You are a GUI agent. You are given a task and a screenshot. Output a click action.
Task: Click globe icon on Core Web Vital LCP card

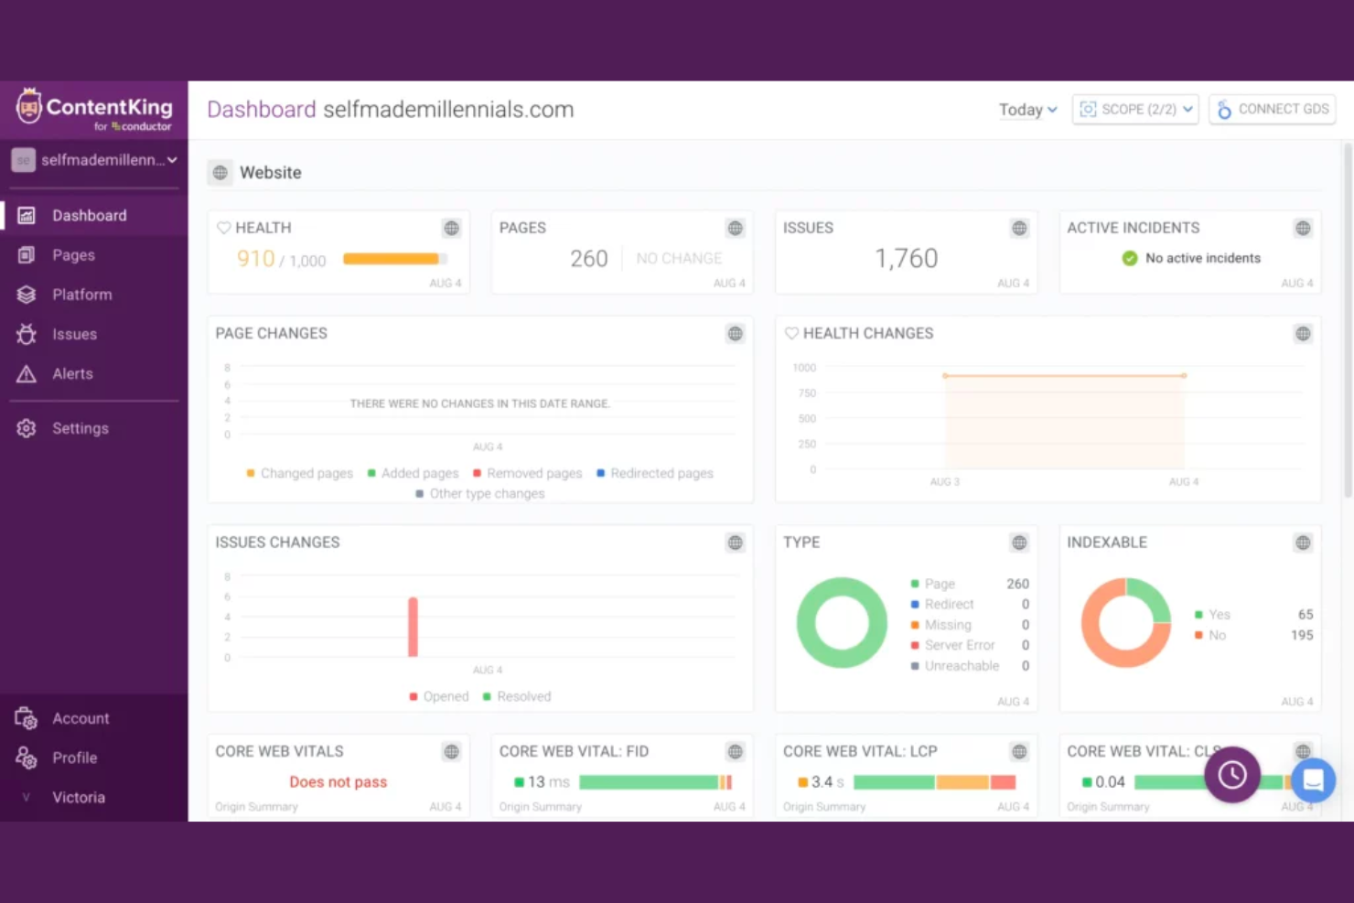coord(1019,751)
